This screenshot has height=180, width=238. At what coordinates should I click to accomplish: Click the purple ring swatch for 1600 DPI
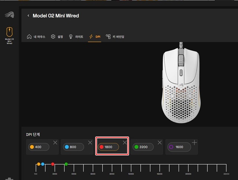[x=171, y=147]
